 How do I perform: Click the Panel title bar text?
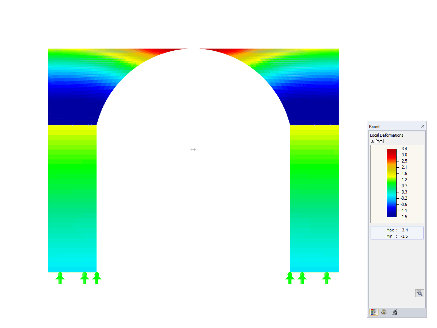[374, 126]
